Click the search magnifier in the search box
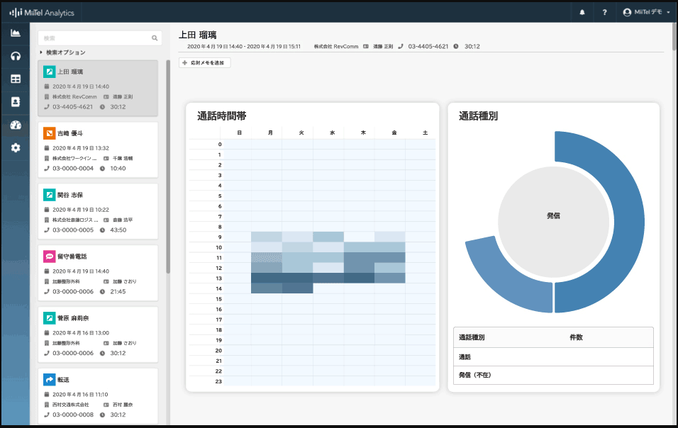 click(155, 38)
